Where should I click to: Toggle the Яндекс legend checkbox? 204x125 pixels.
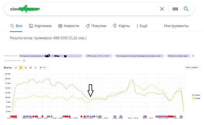193,95
